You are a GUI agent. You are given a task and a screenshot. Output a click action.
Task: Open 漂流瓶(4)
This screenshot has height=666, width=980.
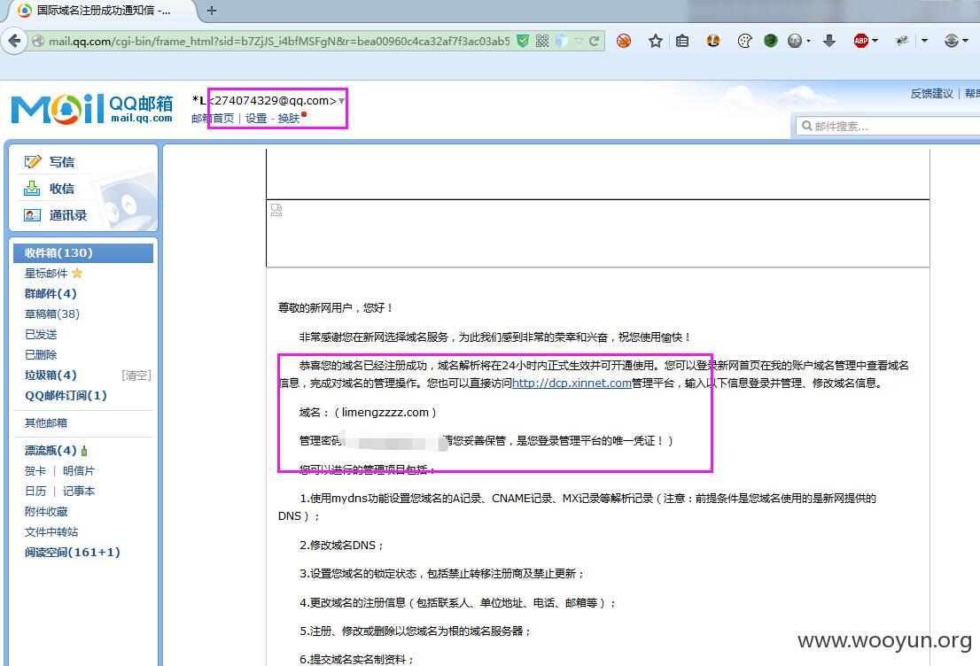pos(50,451)
